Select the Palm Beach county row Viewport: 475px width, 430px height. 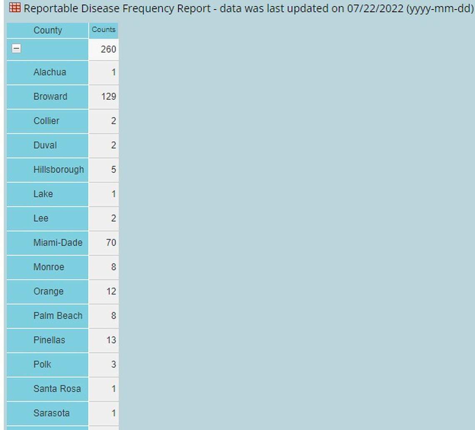point(57,316)
